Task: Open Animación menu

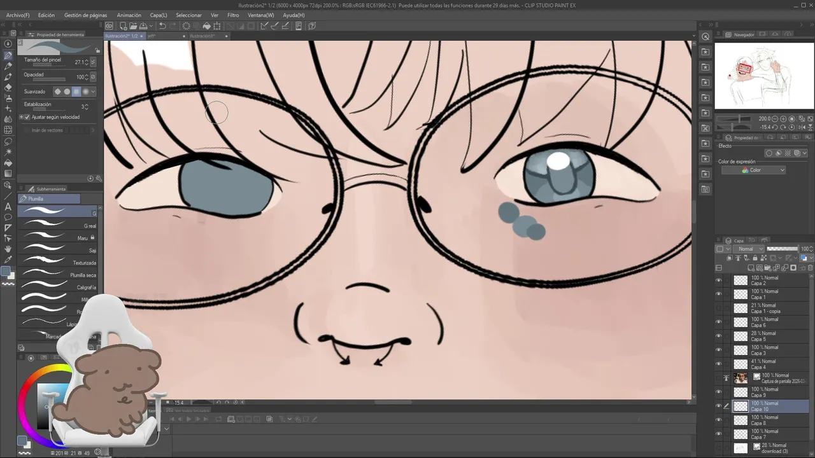Action: 129,15
